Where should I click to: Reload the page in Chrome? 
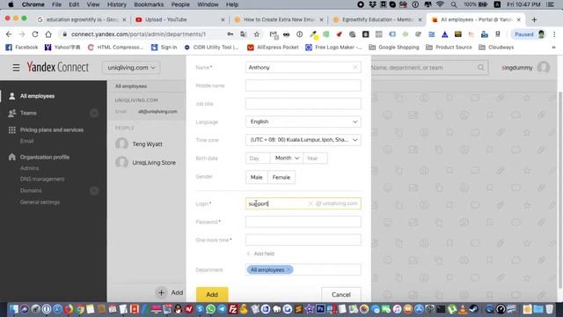point(35,34)
